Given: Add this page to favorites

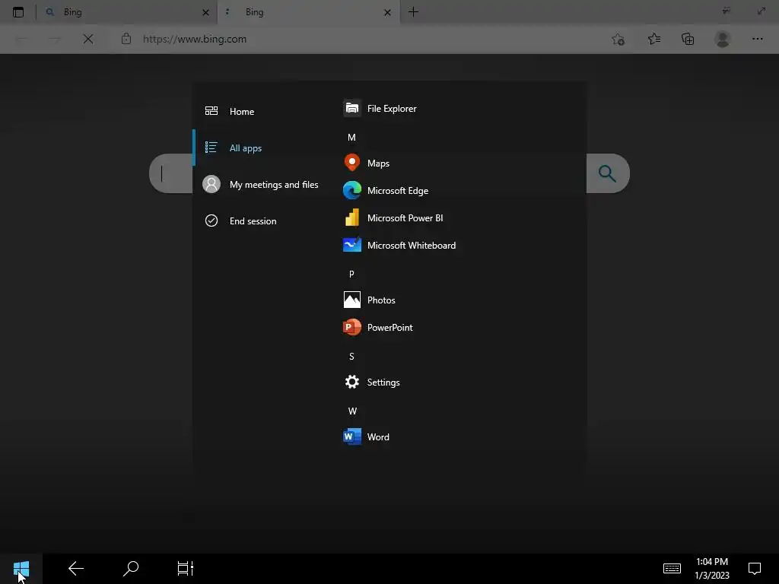Looking at the screenshot, I should (x=618, y=39).
